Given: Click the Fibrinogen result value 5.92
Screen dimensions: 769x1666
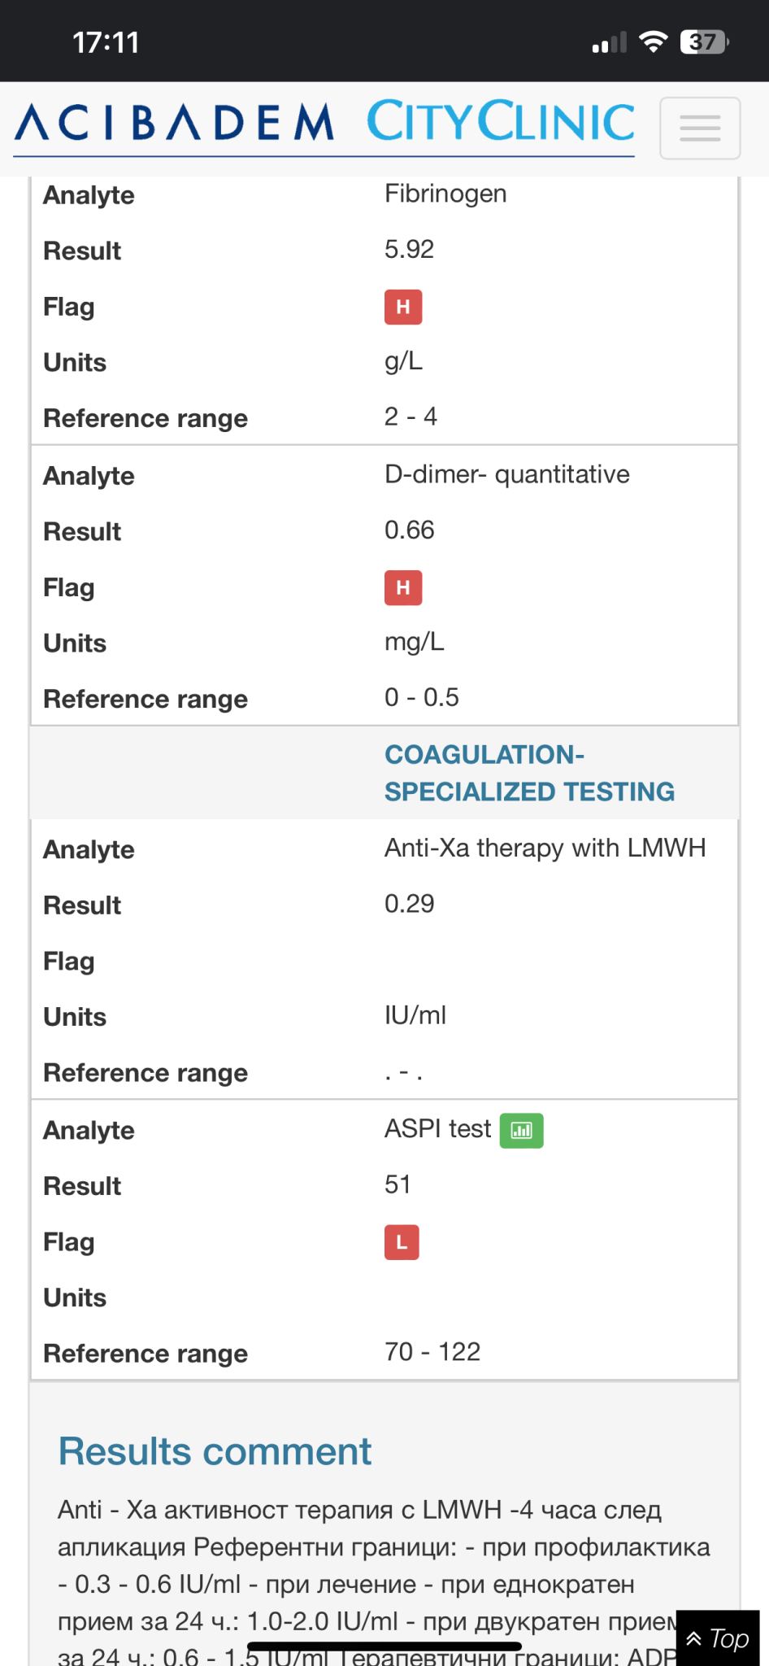Looking at the screenshot, I should point(409,249).
